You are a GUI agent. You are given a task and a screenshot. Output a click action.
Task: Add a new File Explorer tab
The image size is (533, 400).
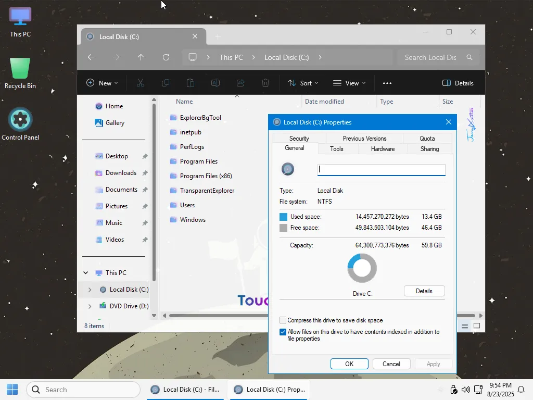(x=218, y=37)
